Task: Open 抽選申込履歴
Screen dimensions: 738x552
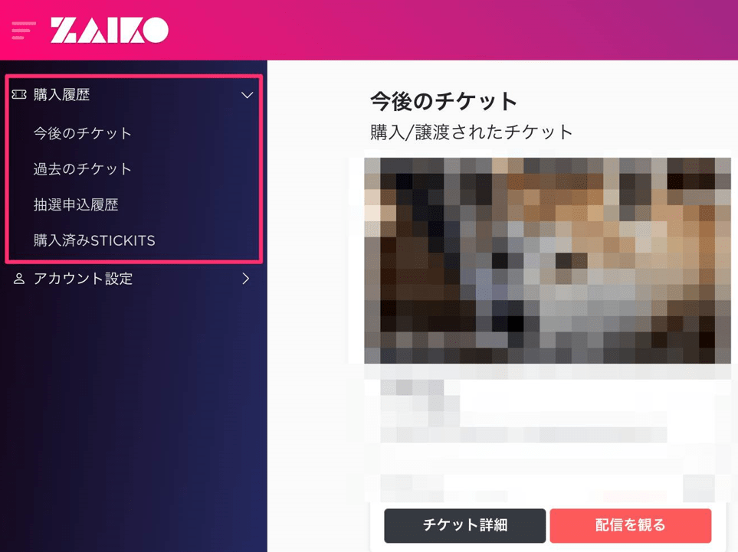Action: click(x=76, y=204)
